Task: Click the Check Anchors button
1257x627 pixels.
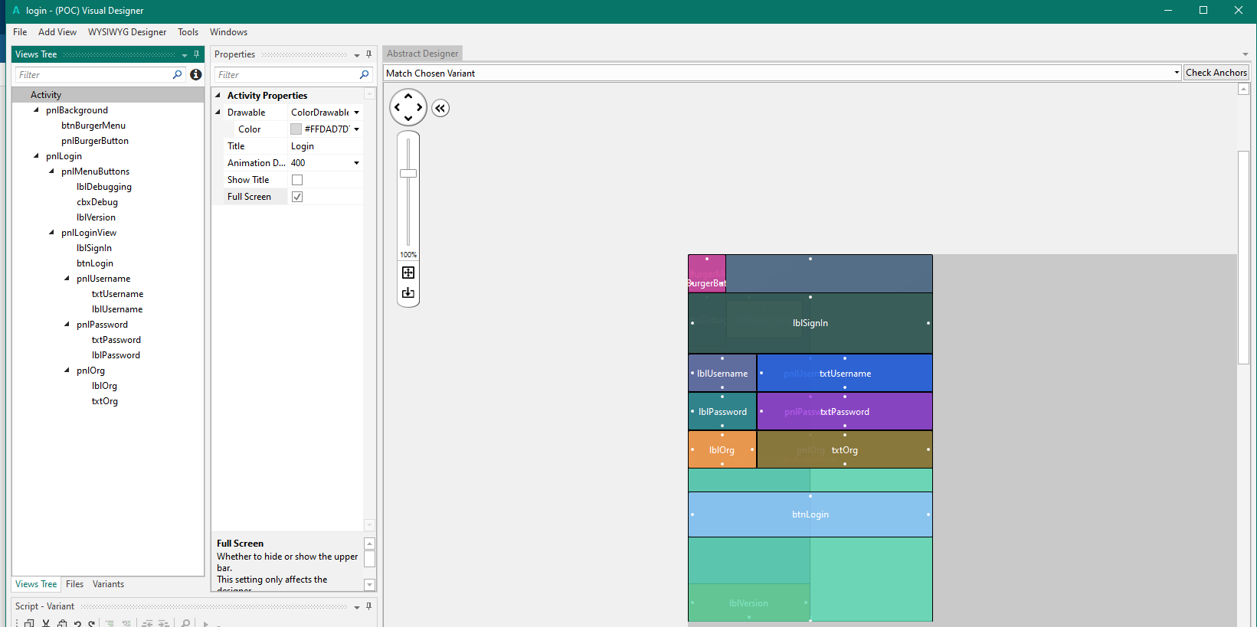Action: click(1216, 73)
